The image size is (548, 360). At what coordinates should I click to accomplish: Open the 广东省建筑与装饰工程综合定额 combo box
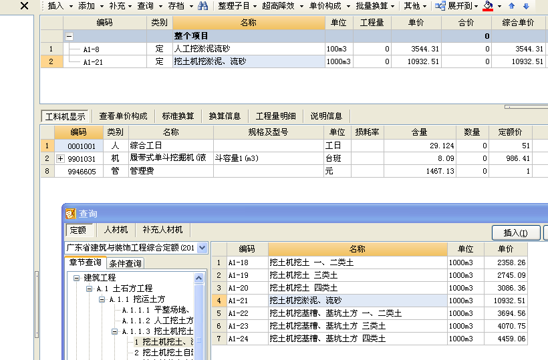pyautogui.click(x=136, y=248)
